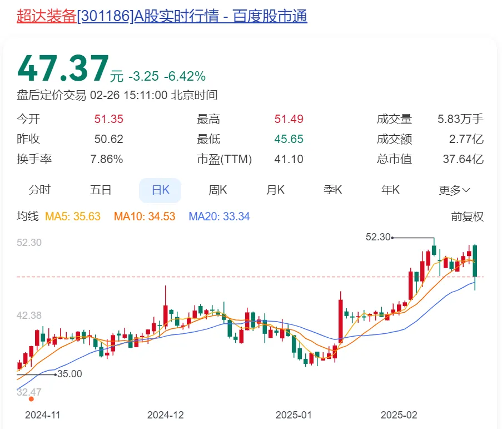Click the 成交额 value 2.77亿
This screenshot has width=502, height=429.
click(466, 139)
